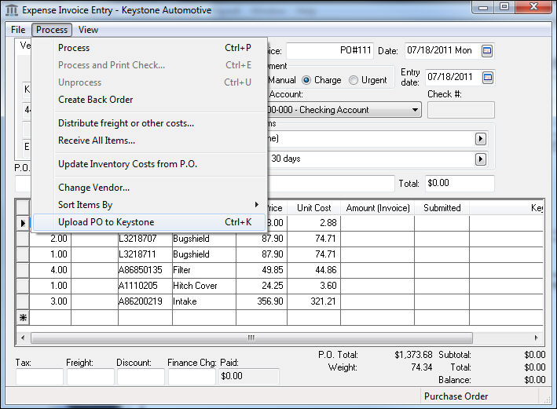Select the Urgent payment option
Image resolution: width=557 pixels, height=409 pixels.
click(x=354, y=80)
